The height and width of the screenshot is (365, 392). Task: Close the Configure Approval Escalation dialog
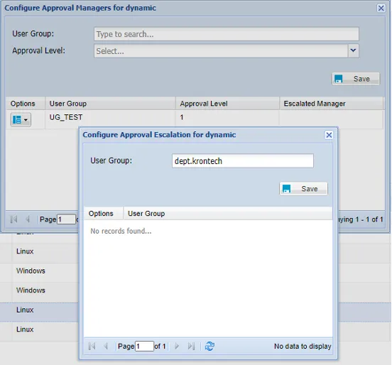329,135
